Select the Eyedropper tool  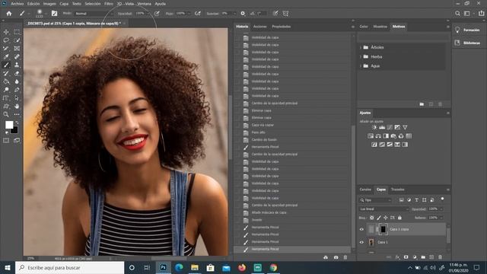point(6,57)
